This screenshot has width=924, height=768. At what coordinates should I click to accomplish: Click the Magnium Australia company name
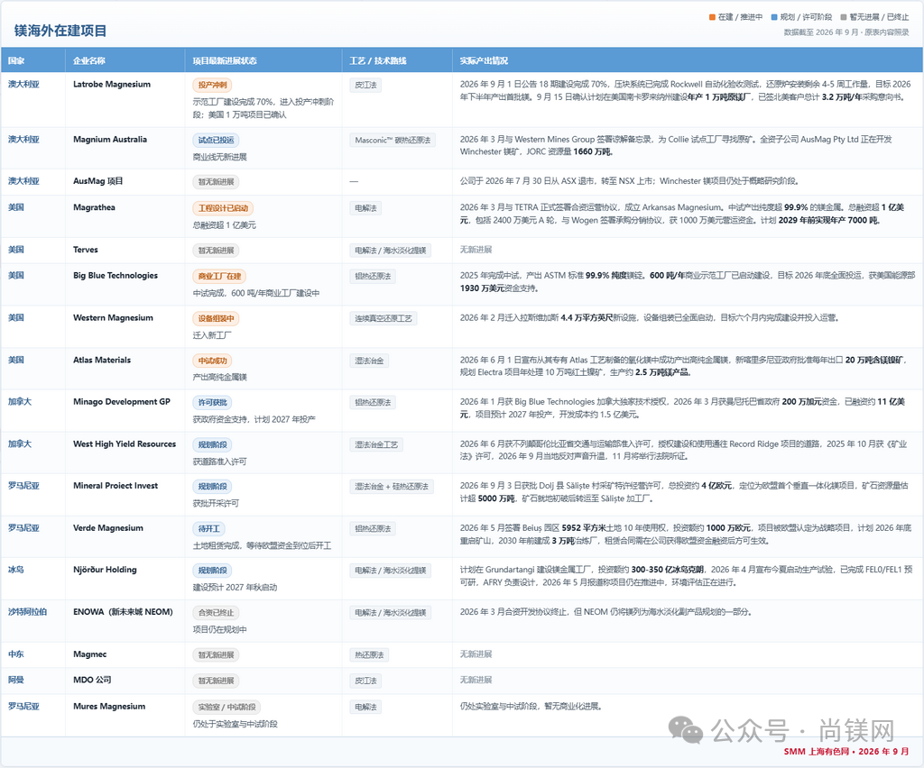110,140
